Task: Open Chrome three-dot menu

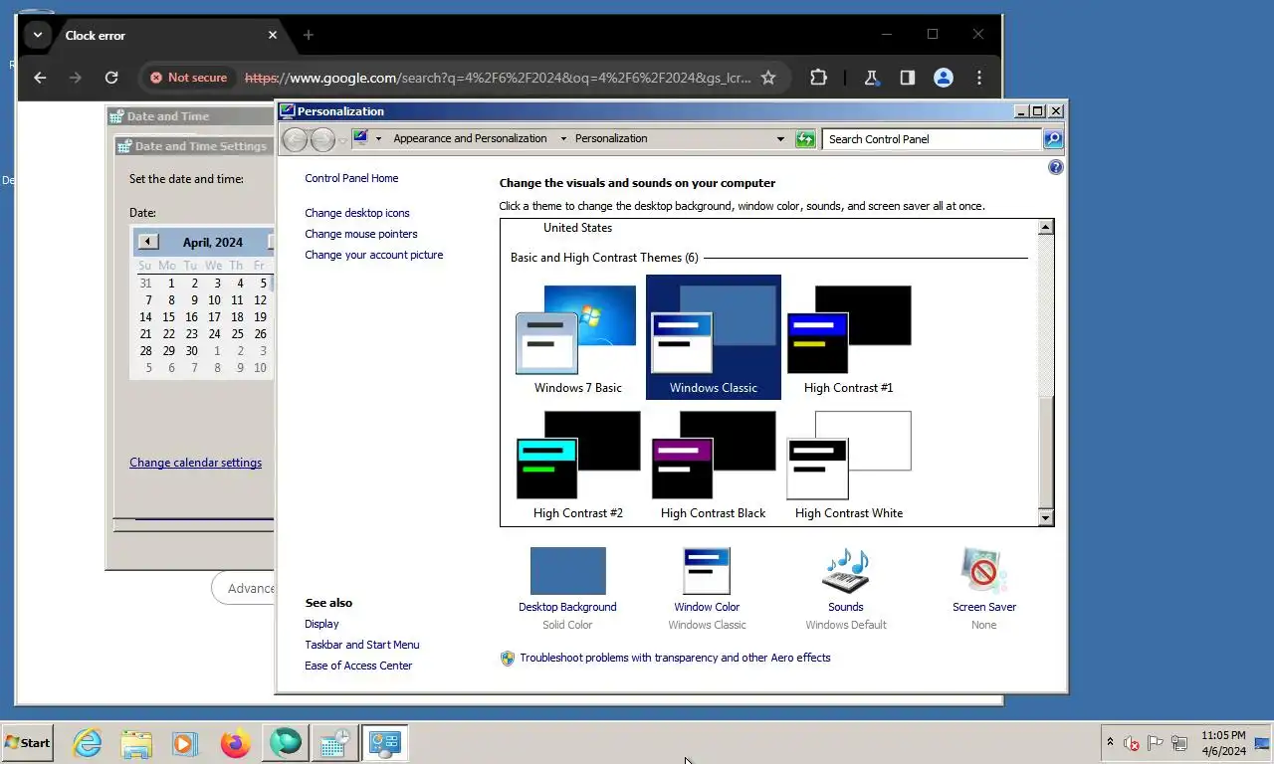Action: [x=978, y=78]
